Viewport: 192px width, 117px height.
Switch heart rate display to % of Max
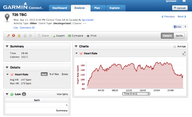pyautogui.click(x=54, y=74)
